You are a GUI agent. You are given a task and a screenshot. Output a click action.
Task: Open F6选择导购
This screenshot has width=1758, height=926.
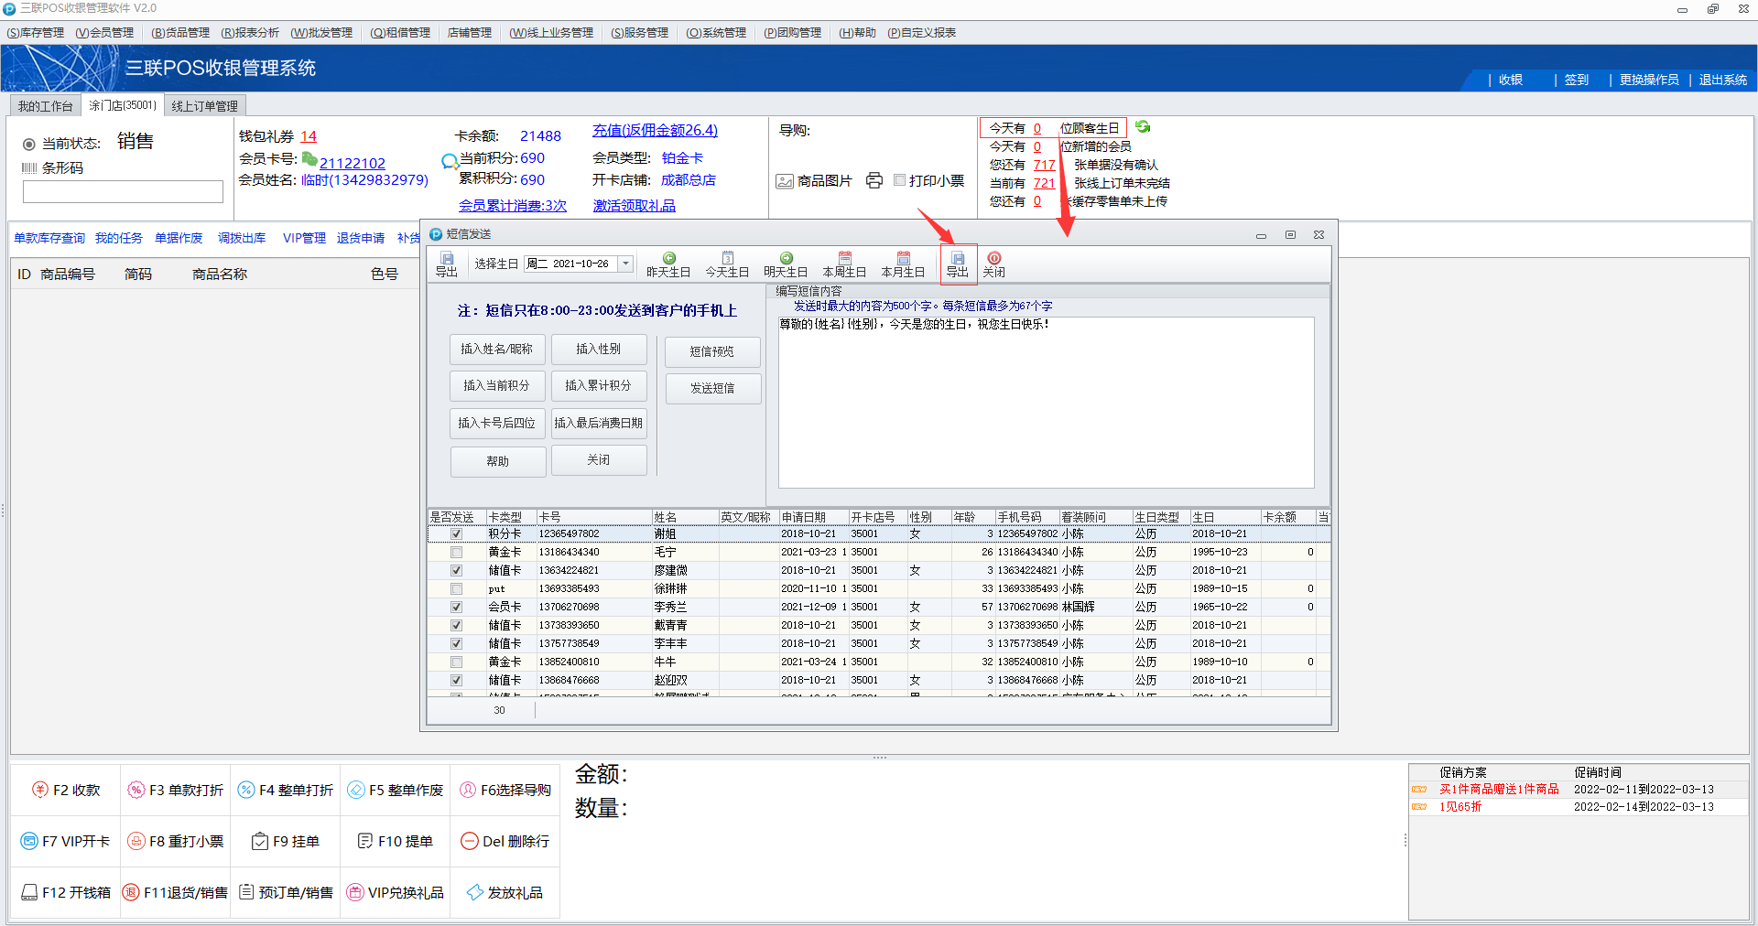tap(505, 790)
